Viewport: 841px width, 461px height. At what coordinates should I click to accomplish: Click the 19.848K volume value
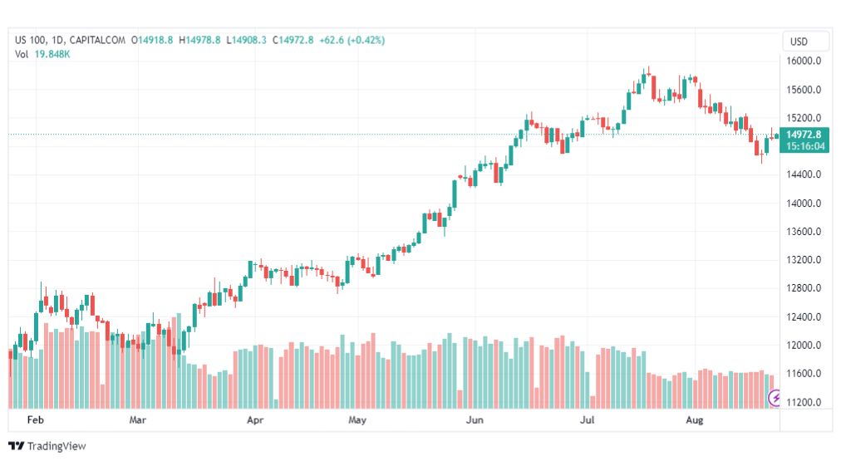(52, 55)
